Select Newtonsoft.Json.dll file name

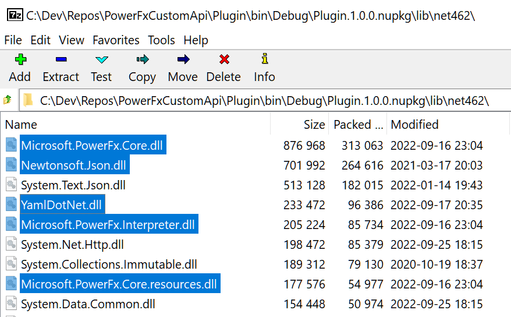coord(74,165)
